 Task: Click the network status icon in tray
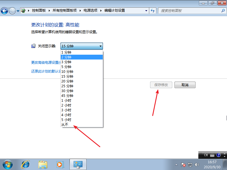tap(191, 165)
